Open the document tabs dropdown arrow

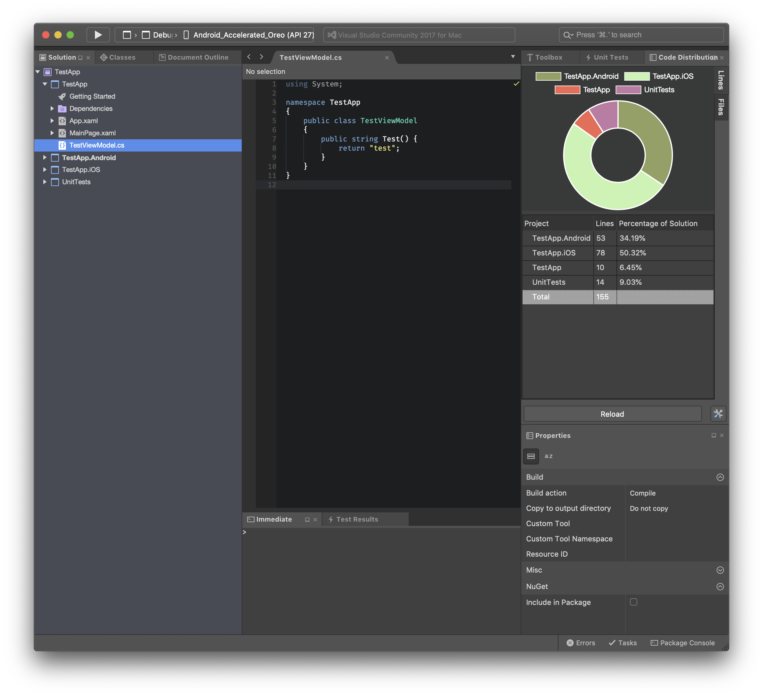point(513,57)
